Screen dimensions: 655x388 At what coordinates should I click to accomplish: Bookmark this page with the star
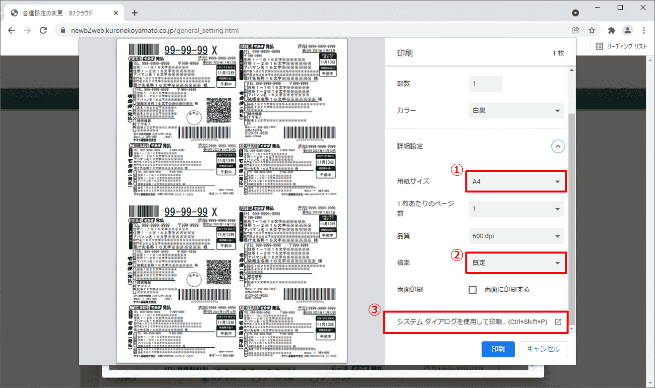tap(592, 30)
